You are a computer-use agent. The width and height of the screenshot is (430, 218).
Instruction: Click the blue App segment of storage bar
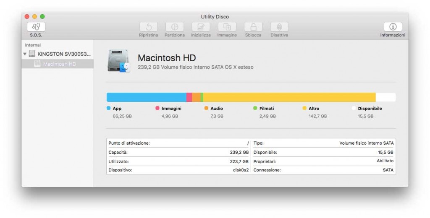pyautogui.click(x=147, y=97)
